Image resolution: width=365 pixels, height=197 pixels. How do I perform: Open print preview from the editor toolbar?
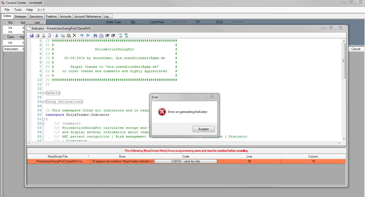(x=43, y=35)
